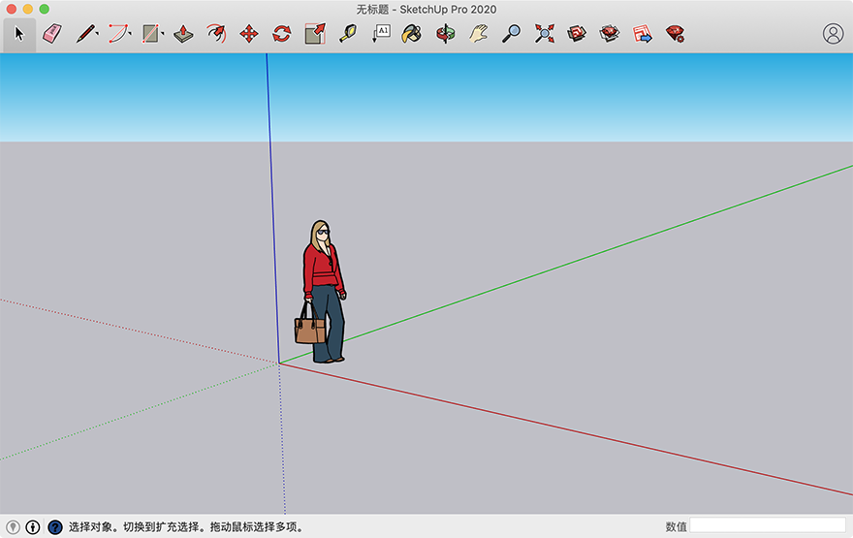Expand the Shapes tool dropdown arrow
Screen dimensions: 853x538
pos(163,34)
